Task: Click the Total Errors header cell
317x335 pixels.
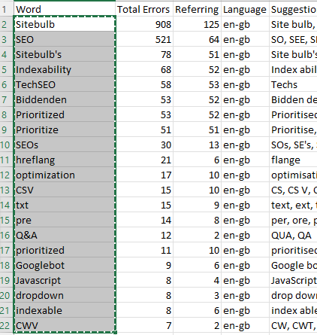Action: point(144,9)
